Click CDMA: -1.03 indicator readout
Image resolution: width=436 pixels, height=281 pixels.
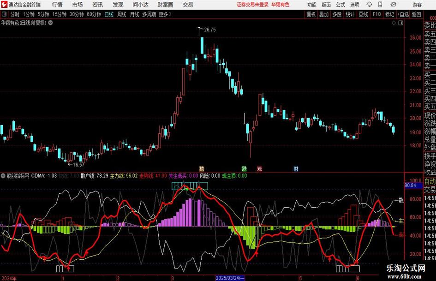[x=44, y=176]
